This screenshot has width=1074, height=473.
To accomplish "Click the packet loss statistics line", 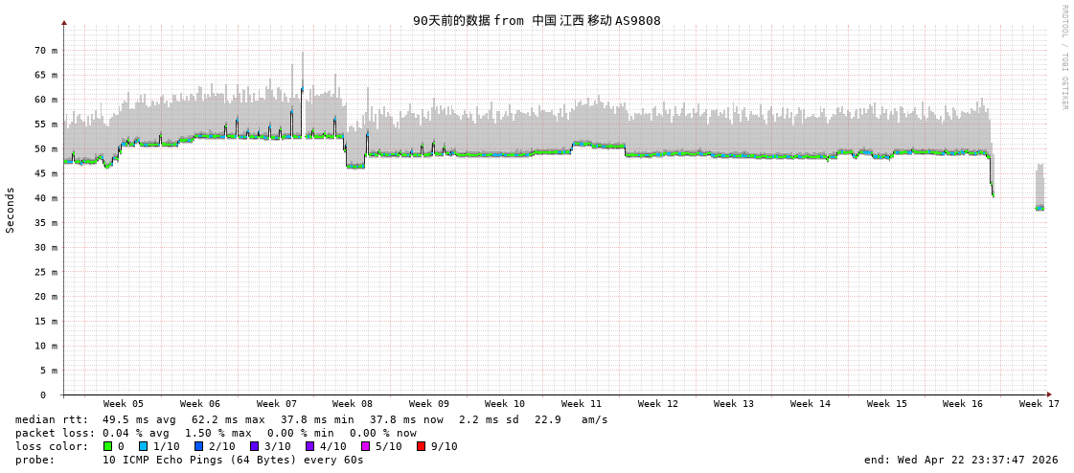I will (x=216, y=433).
